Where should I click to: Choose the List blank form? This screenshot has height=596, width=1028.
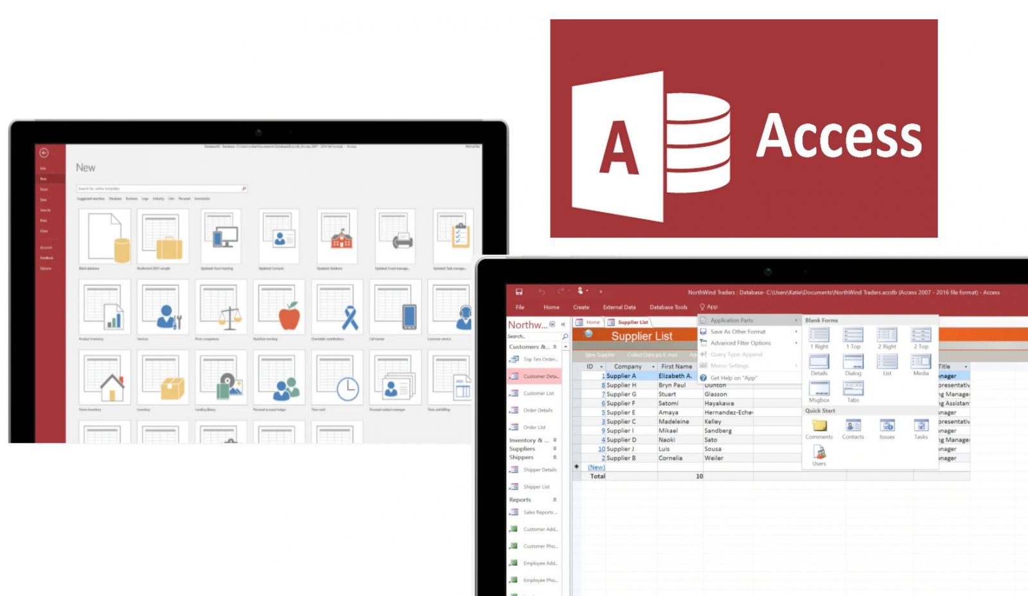pyautogui.click(x=887, y=365)
